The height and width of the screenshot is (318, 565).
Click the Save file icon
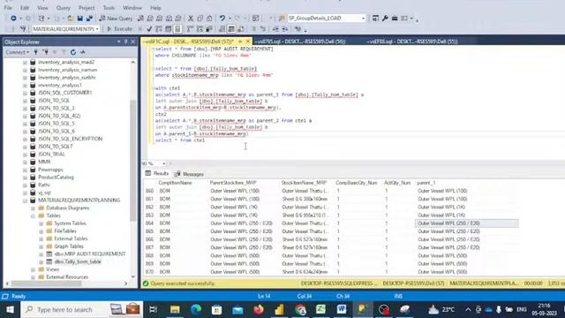click(79, 18)
